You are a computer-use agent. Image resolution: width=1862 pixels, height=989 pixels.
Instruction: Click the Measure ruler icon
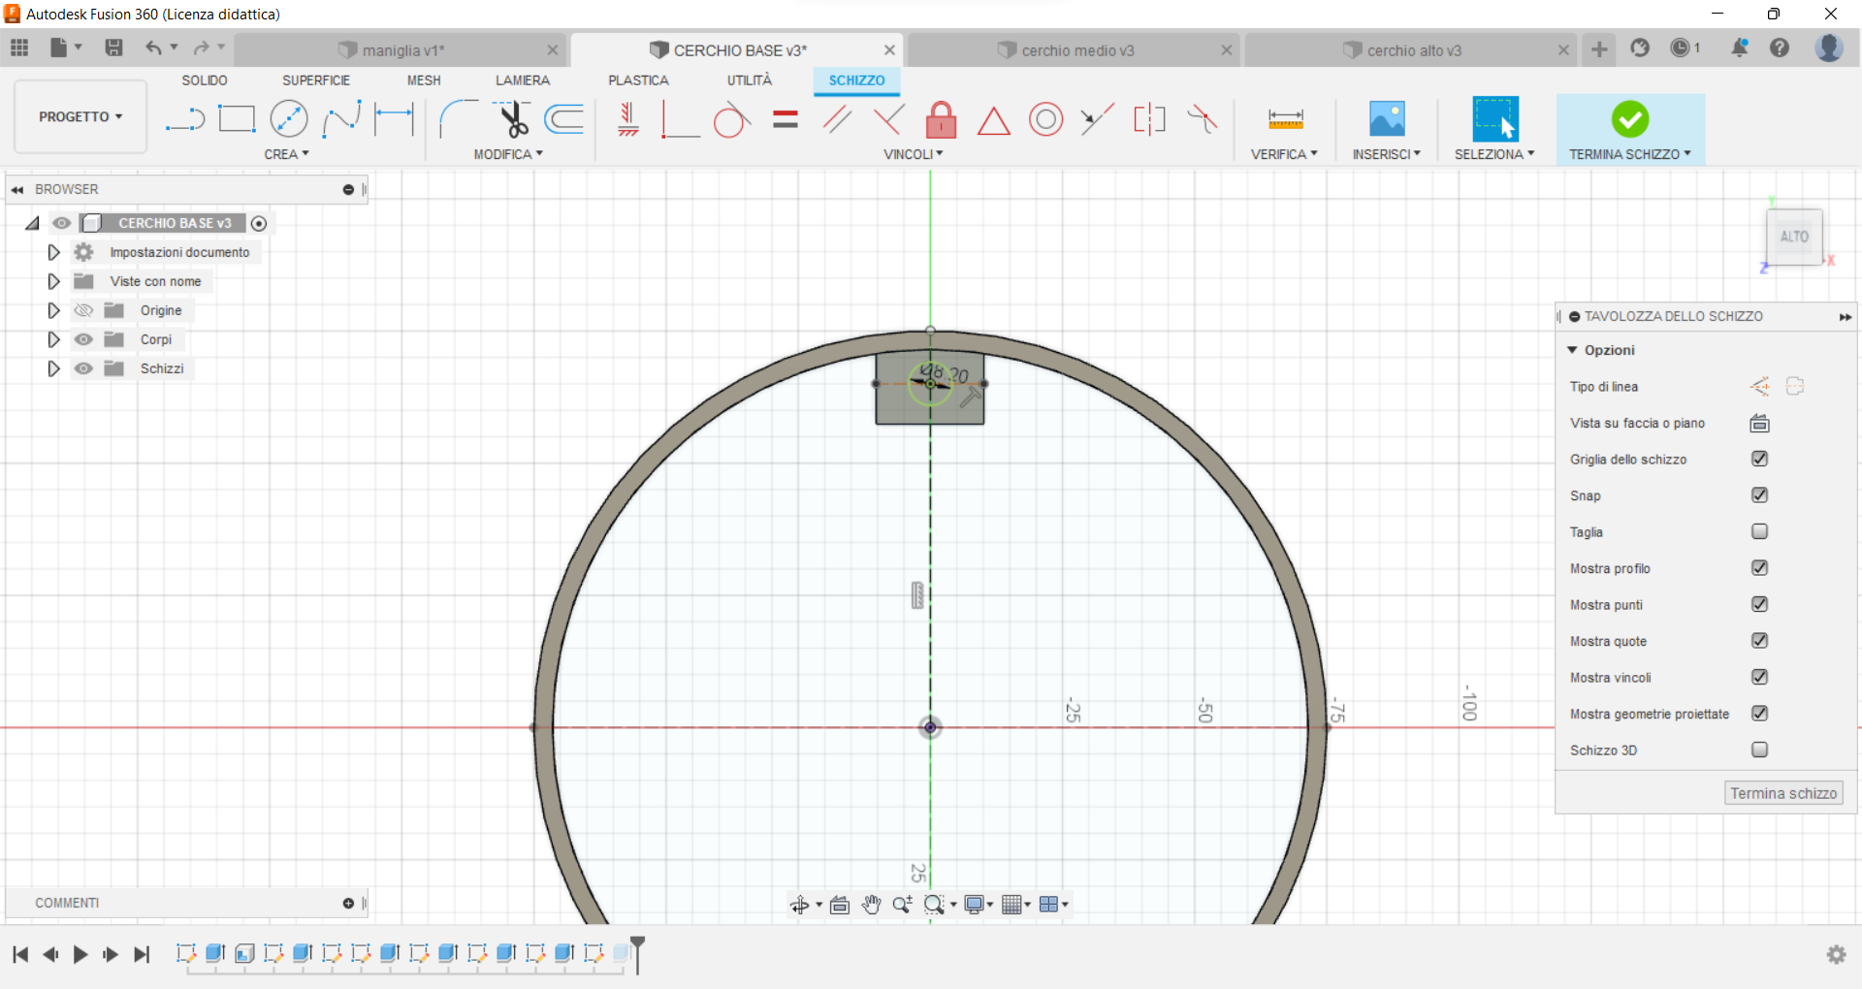pos(1285,119)
